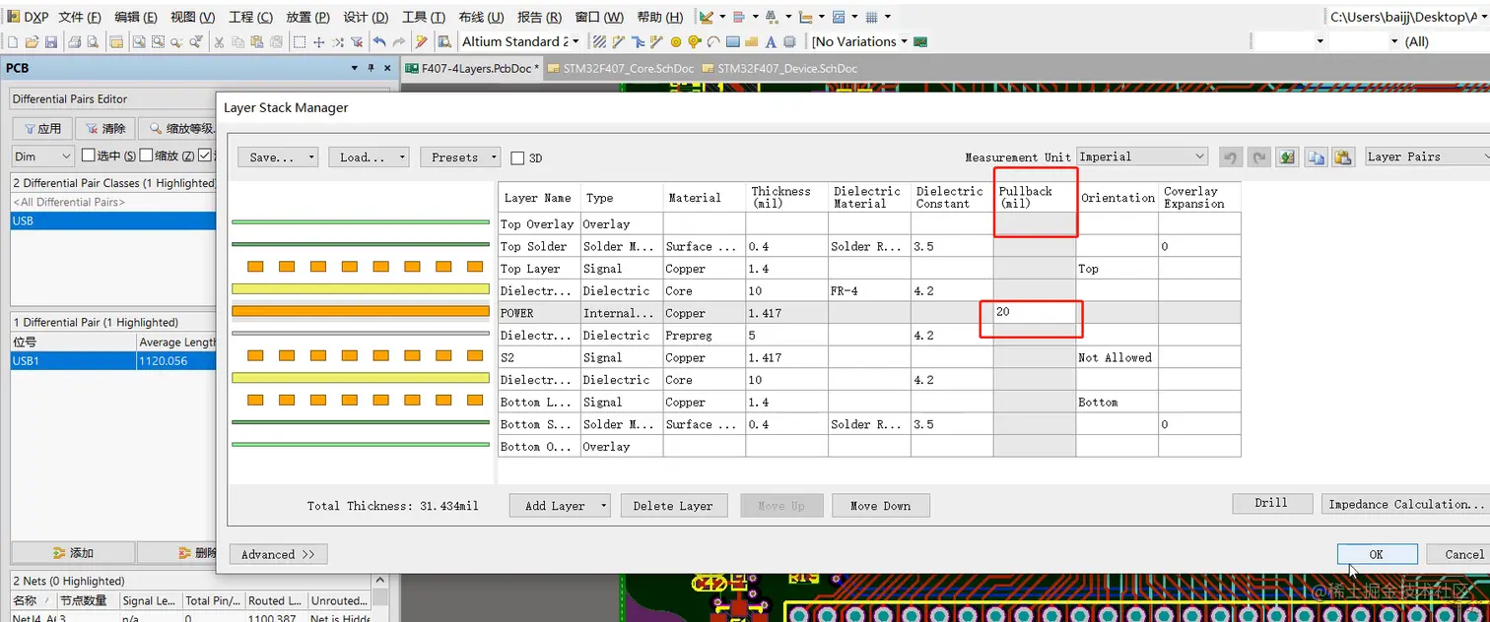
Task: Open the 工具 (T) menu
Action: coord(424,17)
